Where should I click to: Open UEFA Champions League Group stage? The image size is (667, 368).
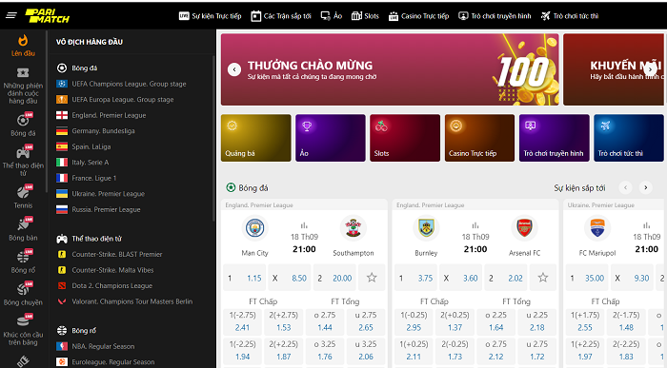(122, 84)
